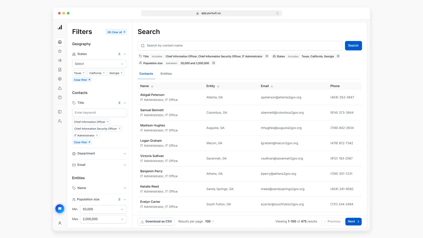Click phone (478) 812-7342
This screenshot has height=238, width=423.
[342, 143]
